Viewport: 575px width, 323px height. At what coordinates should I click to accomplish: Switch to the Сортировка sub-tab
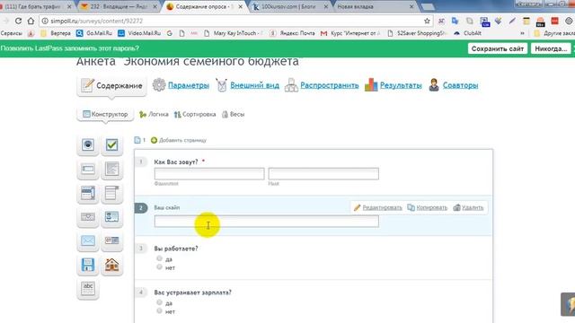(195, 115)
